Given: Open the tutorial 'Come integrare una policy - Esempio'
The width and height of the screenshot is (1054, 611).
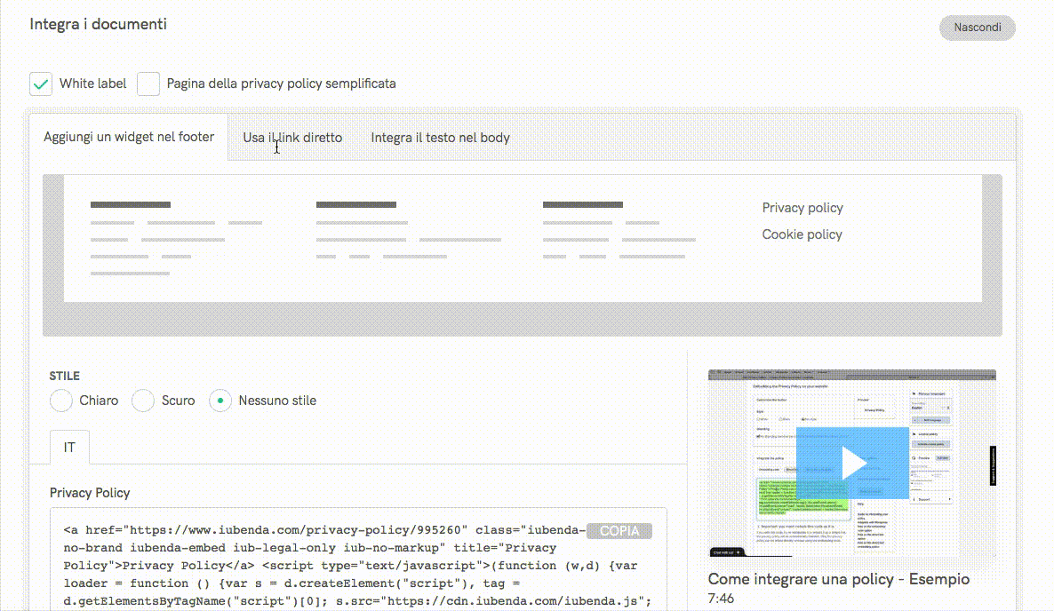Looking at the screenshot, I should click(838, 579).
